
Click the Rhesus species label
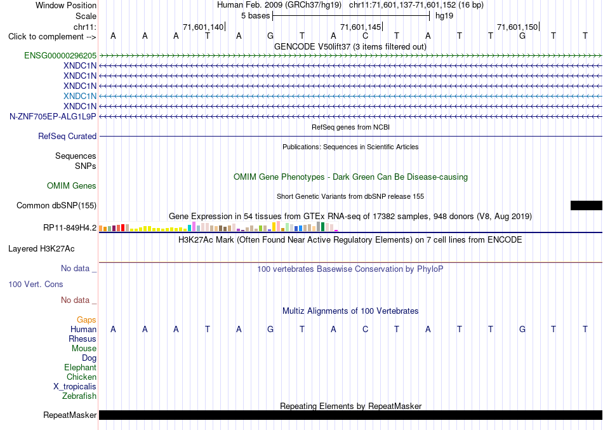point(83,339)
